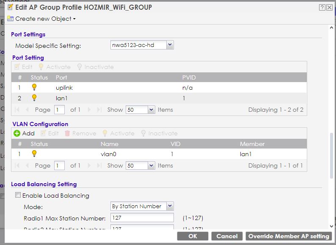
Task: Click the Name column header in VLAN table
Action: click(x=109, y=144)
